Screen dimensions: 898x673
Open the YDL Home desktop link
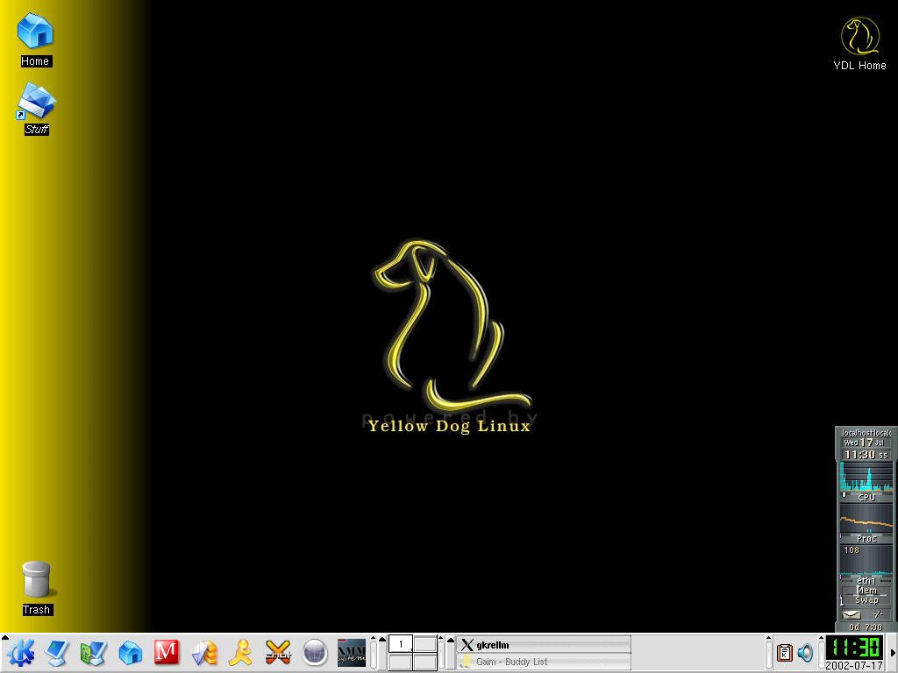point(859,44)
